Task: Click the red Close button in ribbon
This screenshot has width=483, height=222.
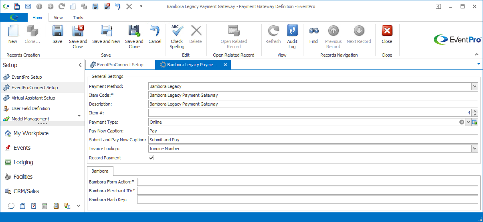Action: tap(387, 35)
